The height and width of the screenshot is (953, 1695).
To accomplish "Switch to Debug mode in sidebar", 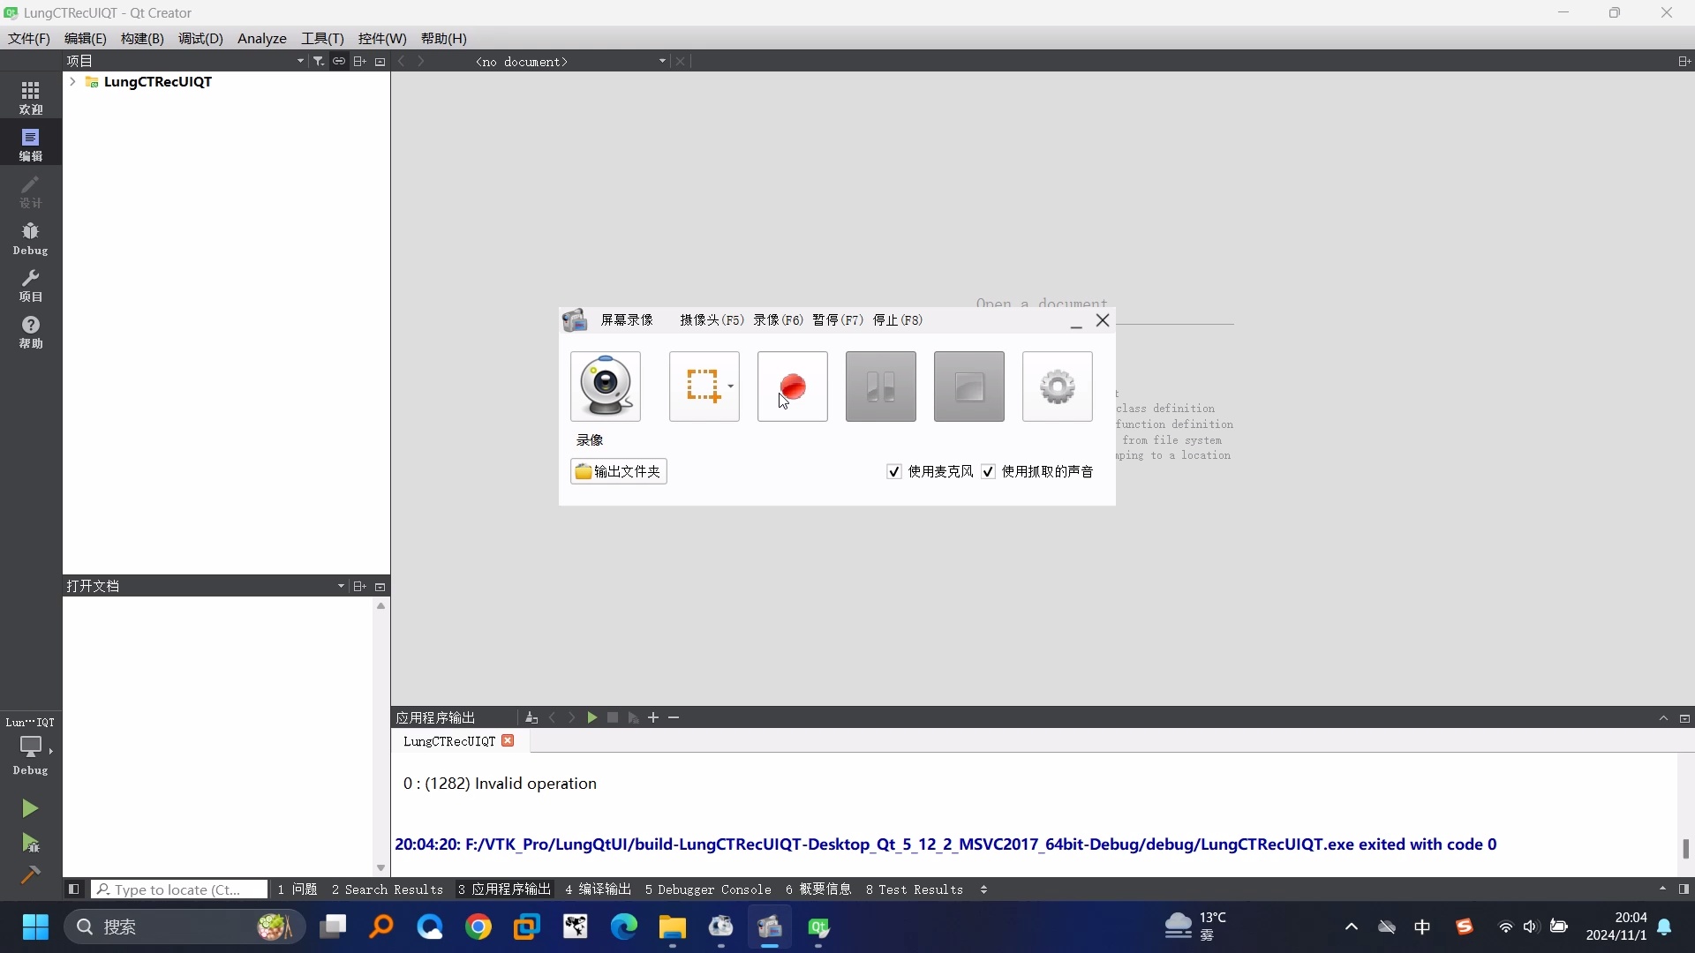I will coord(30,238).
